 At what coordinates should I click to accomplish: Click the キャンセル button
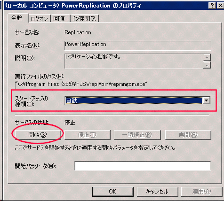157,192
